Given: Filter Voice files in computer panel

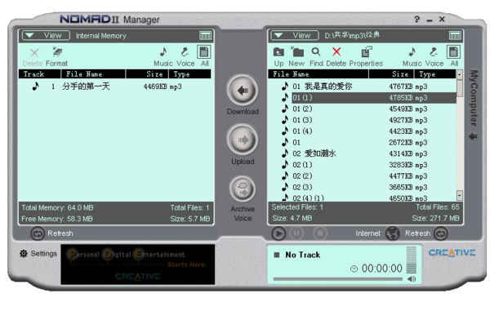Looking at the screenshot, I should 434,57.
